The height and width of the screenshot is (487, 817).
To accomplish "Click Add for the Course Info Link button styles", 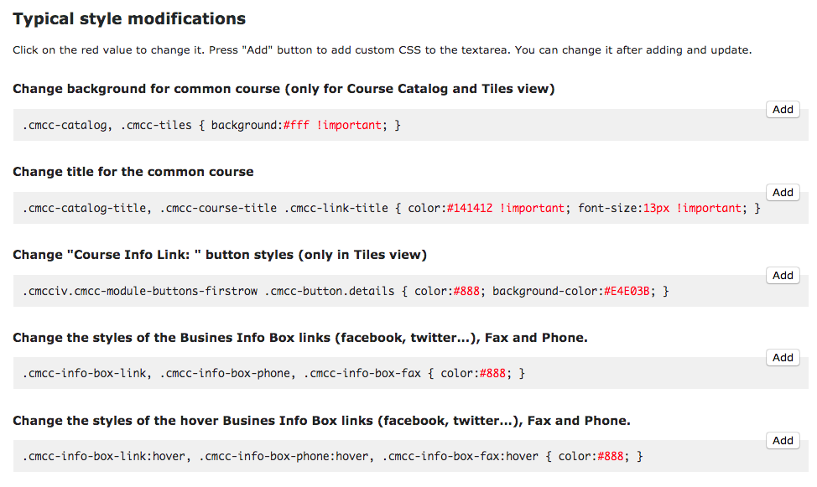I will click(783, 275).
